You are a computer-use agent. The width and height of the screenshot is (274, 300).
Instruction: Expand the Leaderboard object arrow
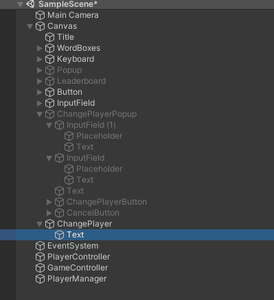pyautogui.click(x=40, y=81)
